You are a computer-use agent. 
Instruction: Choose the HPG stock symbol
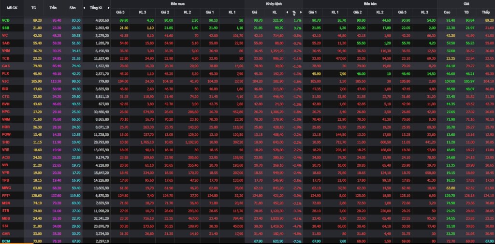point(5,112)
